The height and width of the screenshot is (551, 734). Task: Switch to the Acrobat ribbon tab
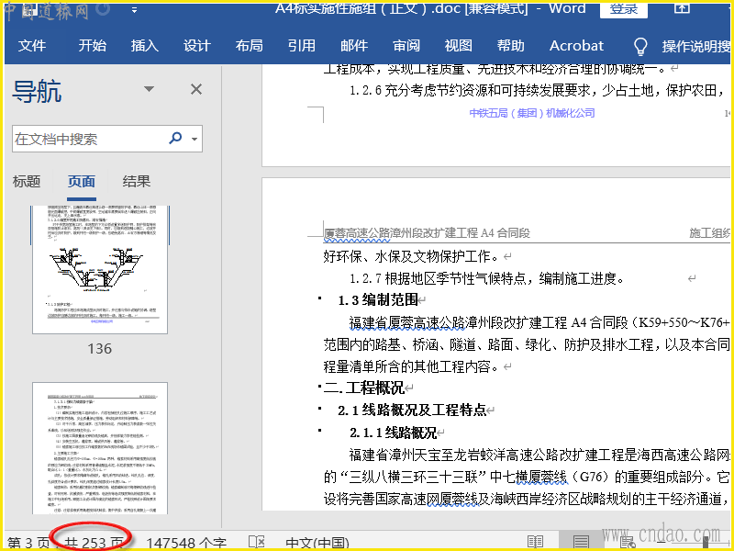576,45
